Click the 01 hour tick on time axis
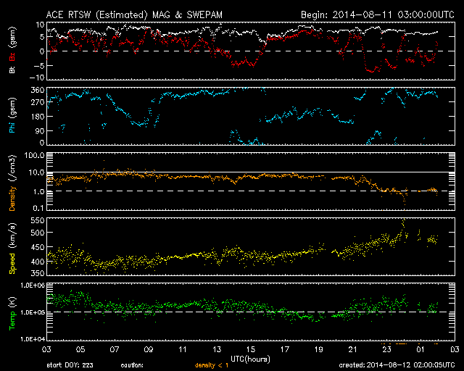Viewport: 464px width, 371px height. 420,349
